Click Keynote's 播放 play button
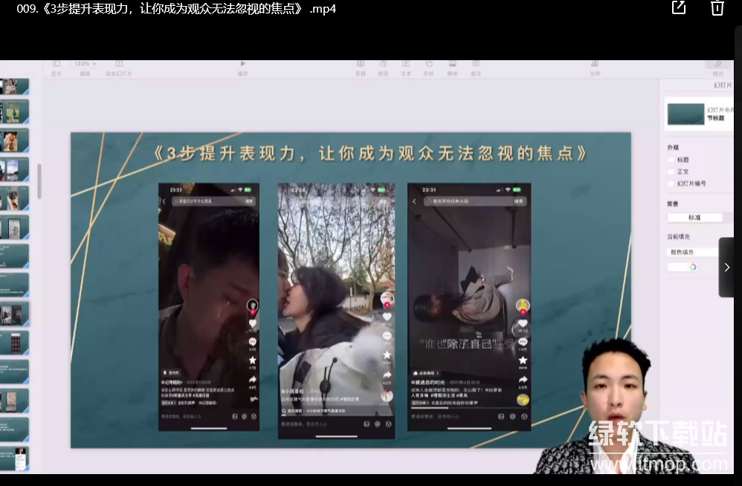Viewport: 742px width, 486px height. coord(243,64)
